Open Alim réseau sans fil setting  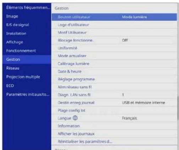114,87
